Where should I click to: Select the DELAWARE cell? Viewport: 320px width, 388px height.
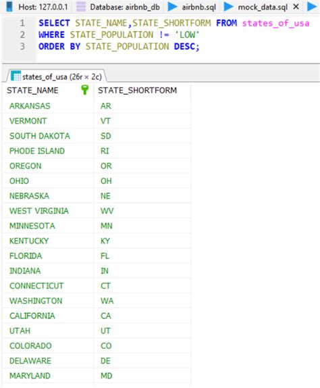tap(48, 361)
